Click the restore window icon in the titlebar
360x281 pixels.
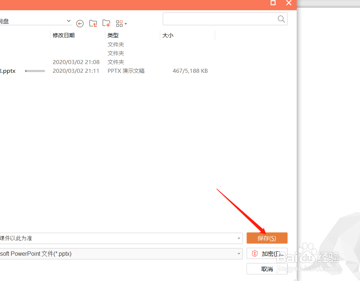coord(273,3)
